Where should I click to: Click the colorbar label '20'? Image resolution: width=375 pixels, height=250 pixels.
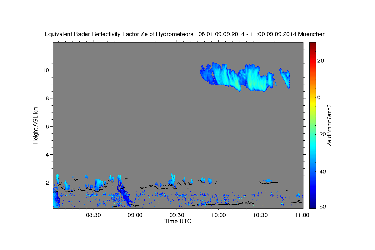(321, 61)
